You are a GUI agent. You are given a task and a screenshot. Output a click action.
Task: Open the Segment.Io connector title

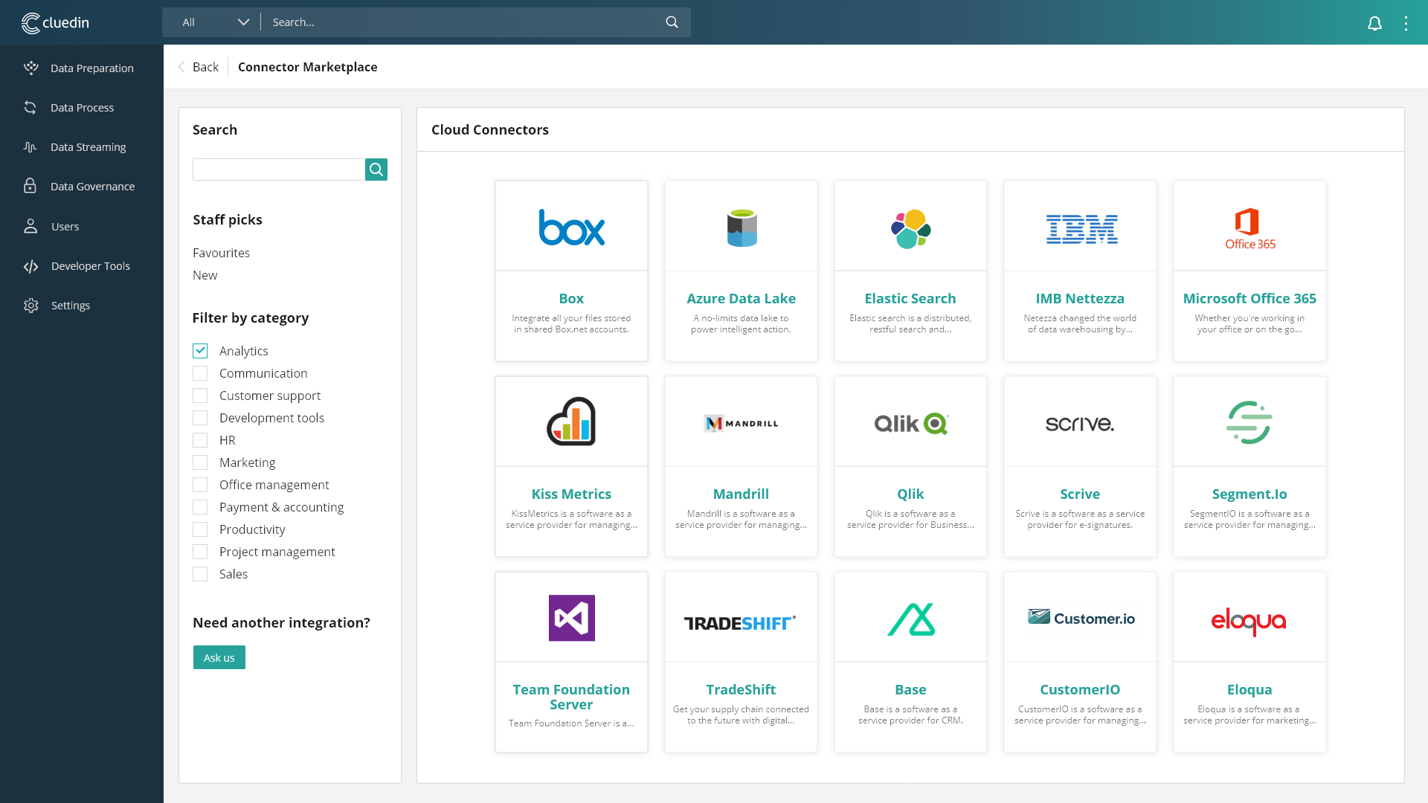tap(1249, 494)
